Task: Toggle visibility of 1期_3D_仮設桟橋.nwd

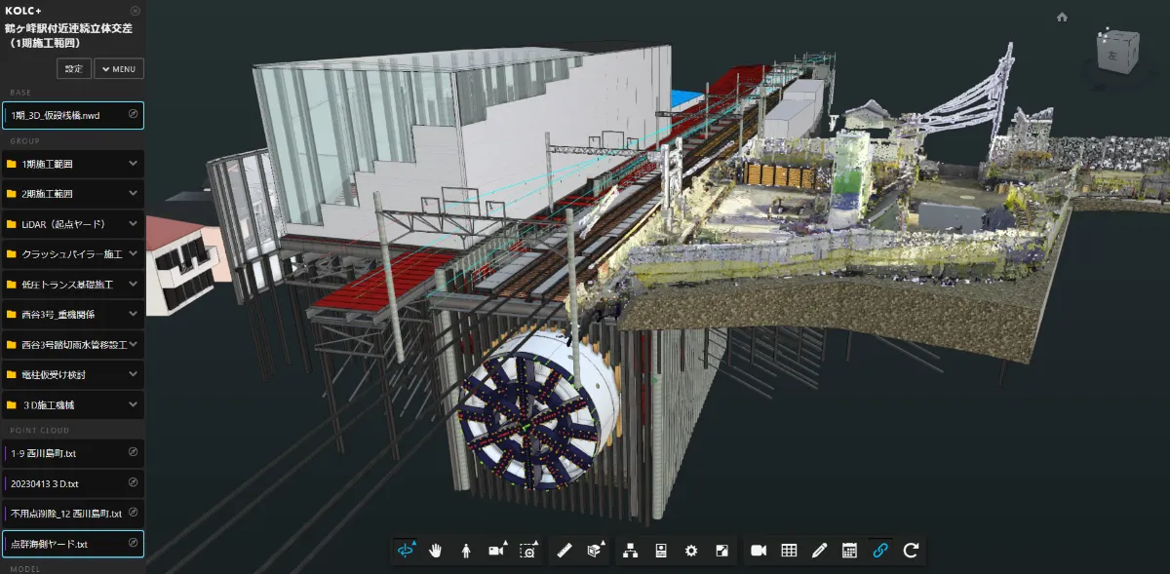Action: tap(134, 115)
